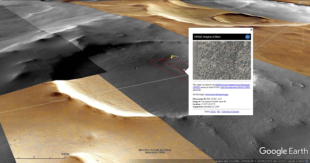Click the faint move joystick control
310x163 pixels.
pos(303,20)
